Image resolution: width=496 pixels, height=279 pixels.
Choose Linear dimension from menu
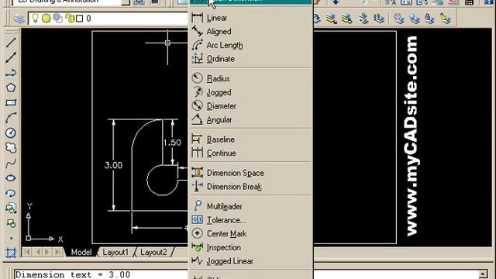tap(251, 18)
